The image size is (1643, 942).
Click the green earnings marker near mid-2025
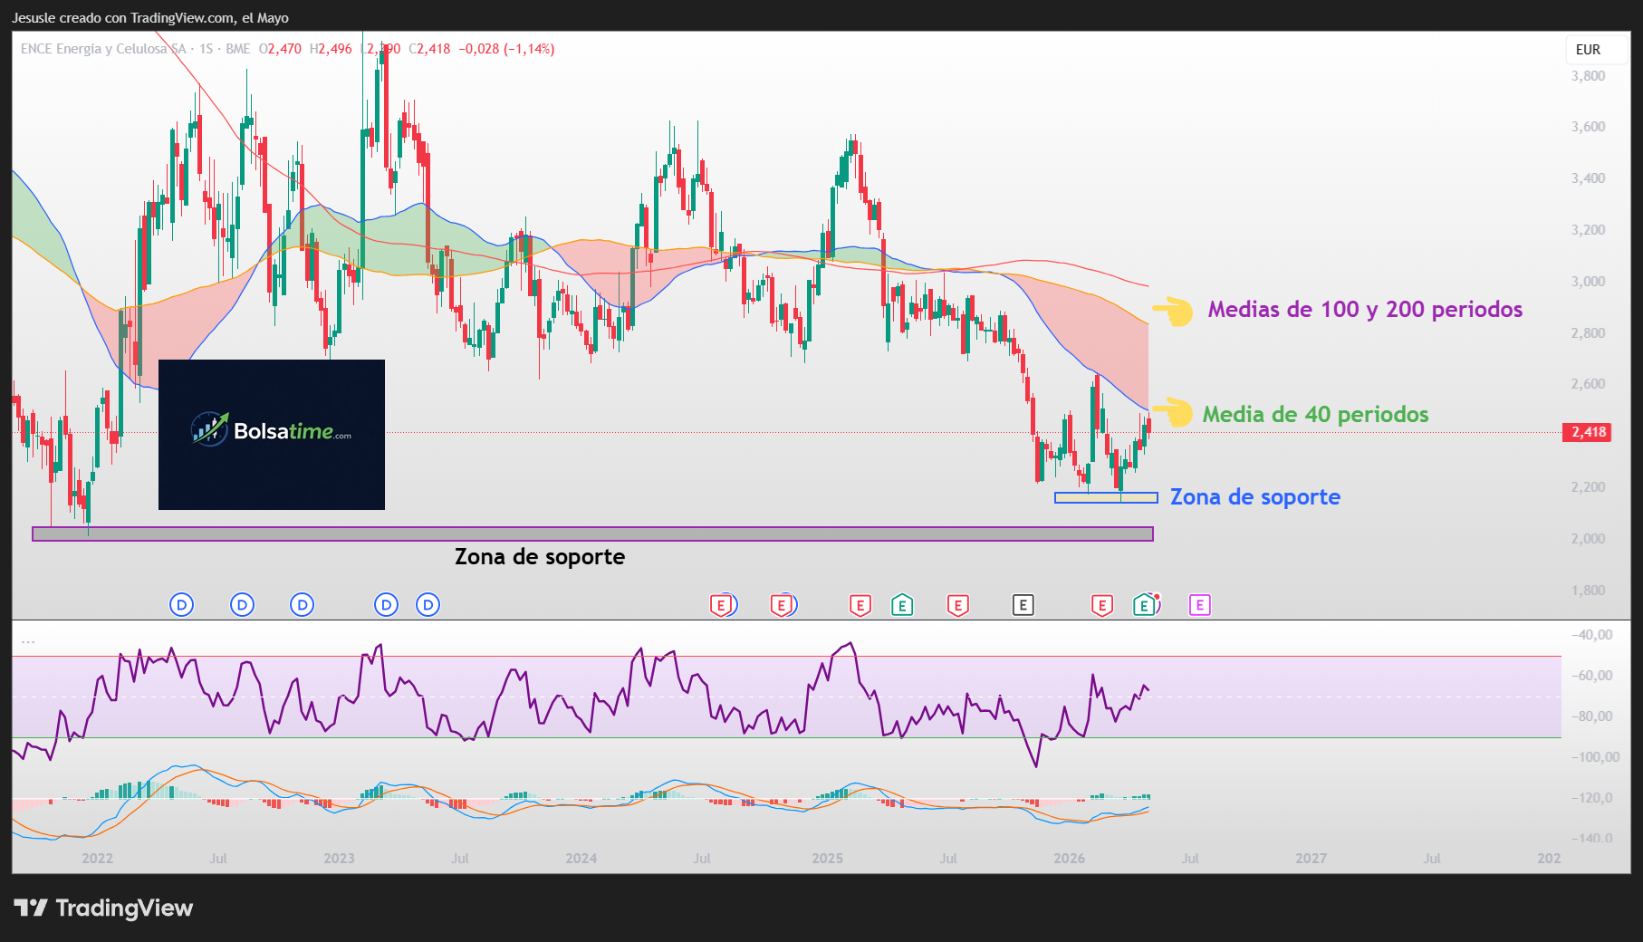point(901,605)
